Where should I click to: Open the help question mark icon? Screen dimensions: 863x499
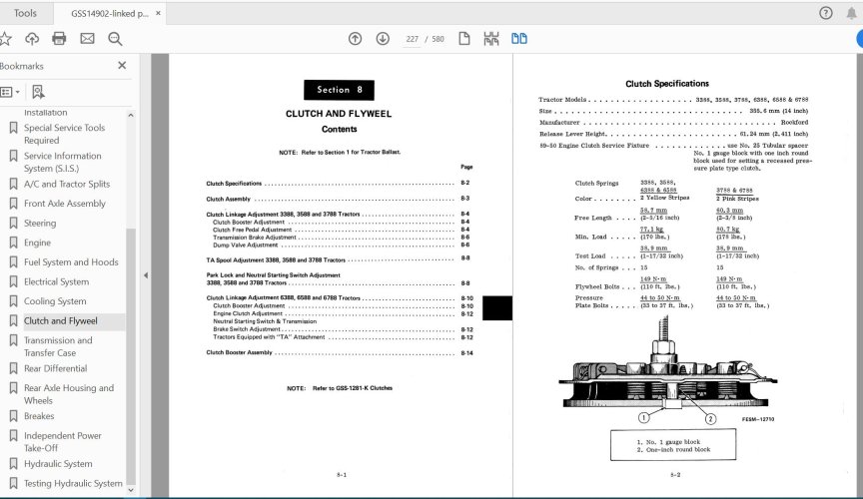point(825,13)
